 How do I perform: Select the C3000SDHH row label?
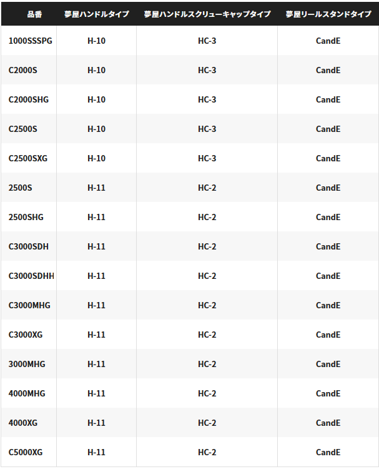[31, 276]
